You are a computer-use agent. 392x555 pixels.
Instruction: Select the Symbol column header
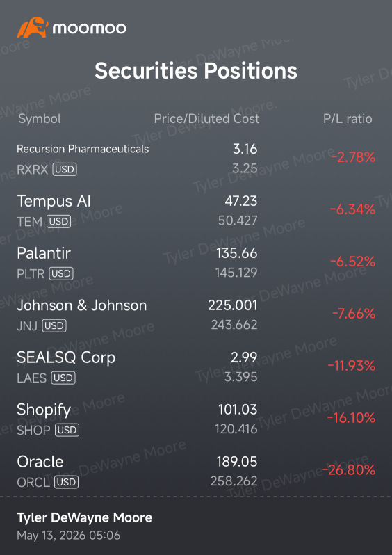click(40, 119)
